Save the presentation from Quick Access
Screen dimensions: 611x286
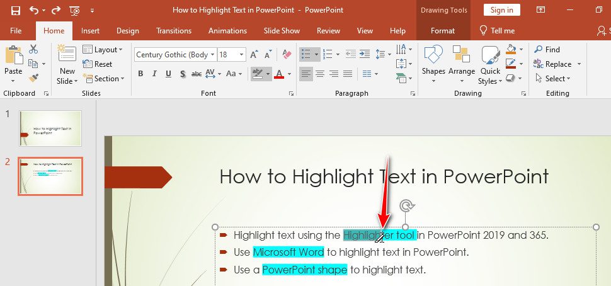click(x=16, y=11)
